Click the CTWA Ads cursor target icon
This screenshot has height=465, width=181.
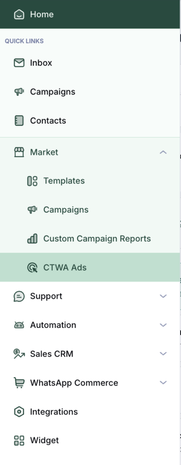point(32,267)
